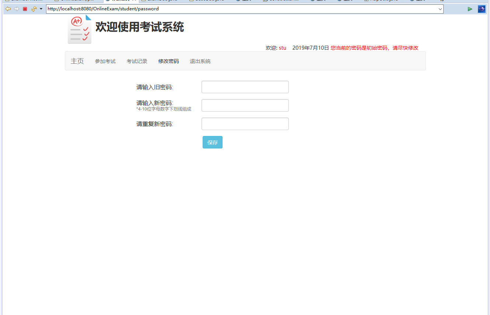The image size is (490, 315).
Task: Click the A+ exam system logo
Action: coord(80,29)
